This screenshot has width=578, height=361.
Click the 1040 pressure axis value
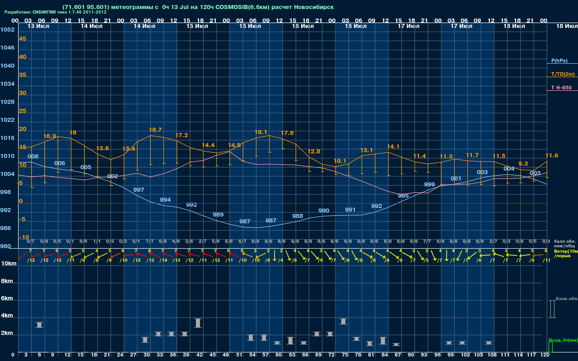click(x=7, y=66)
